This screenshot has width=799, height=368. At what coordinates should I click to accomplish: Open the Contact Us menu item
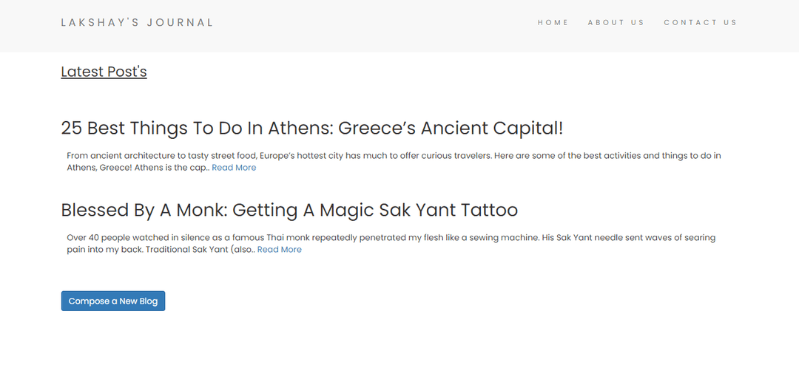click(x=700, y=22)
